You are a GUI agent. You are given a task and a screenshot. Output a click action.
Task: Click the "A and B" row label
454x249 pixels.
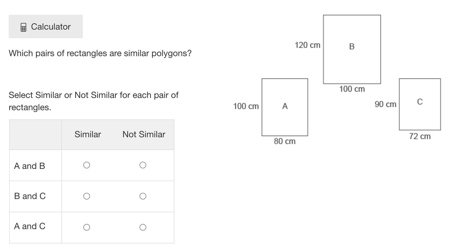coord(30,166)
